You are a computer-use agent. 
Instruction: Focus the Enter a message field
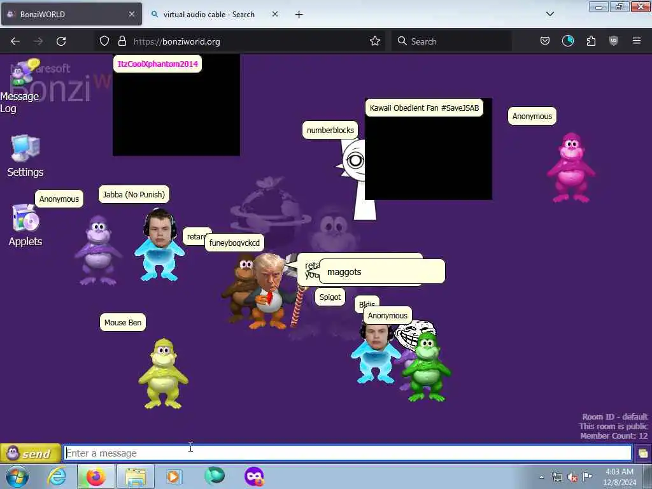click(x=348, y=453)
